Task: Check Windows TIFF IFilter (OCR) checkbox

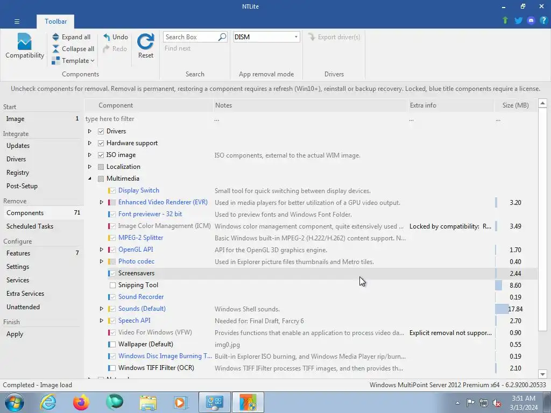Action: pos(112,368)
